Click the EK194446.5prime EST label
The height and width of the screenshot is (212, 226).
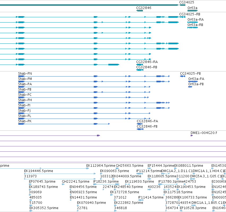tap(39, 171)
